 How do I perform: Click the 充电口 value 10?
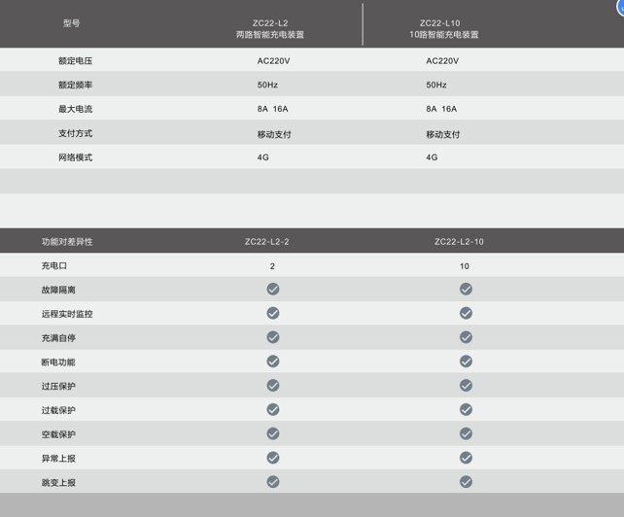click(x=465, y=265)
